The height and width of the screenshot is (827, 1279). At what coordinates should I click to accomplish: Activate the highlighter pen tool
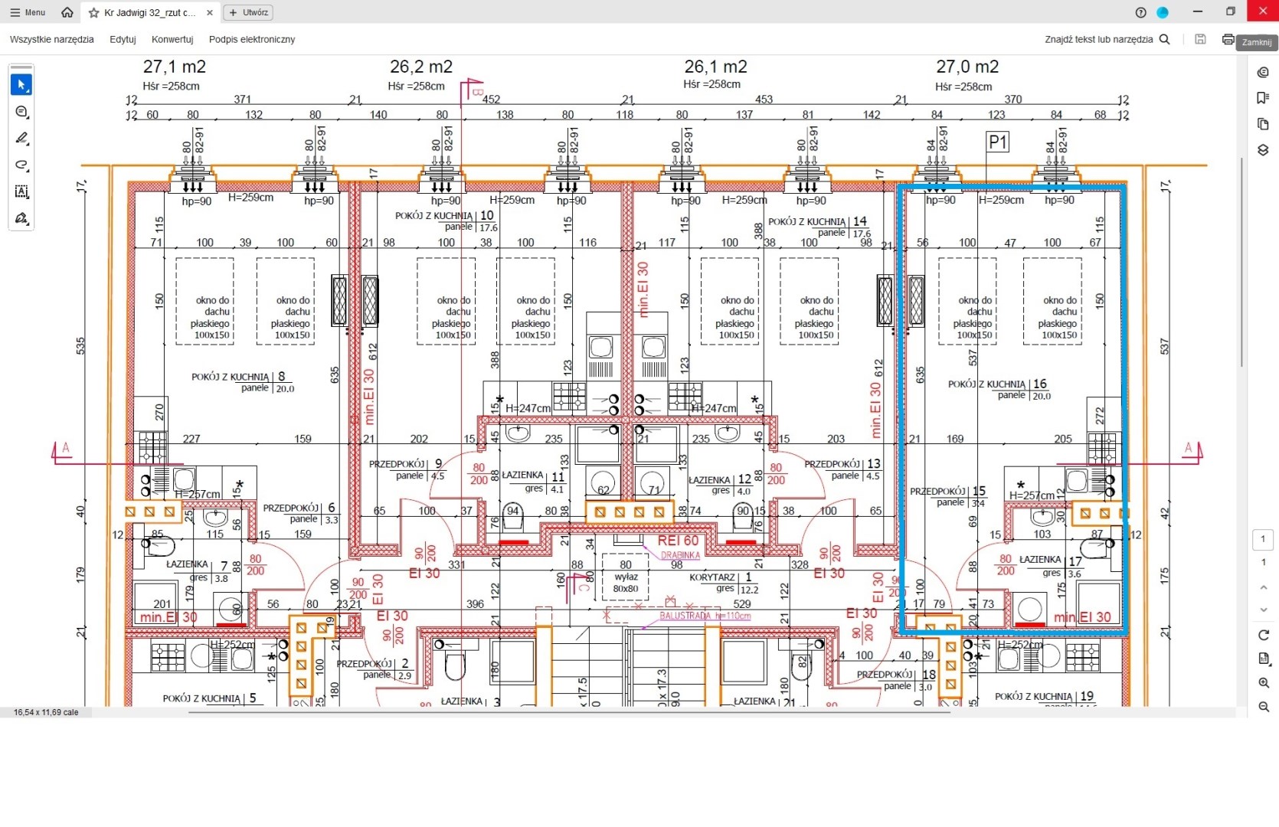tap(21, 139)
